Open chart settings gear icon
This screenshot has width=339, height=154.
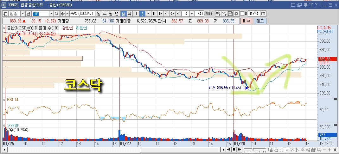[236, 14]
